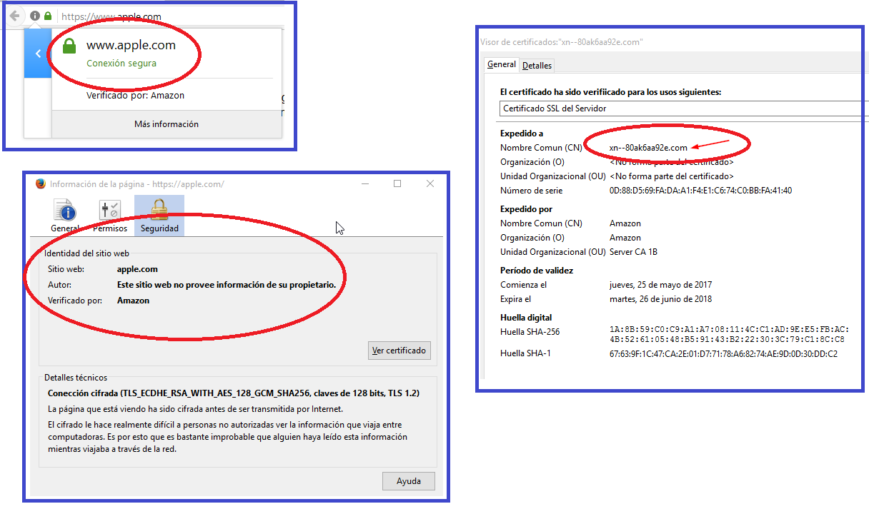Image resolution: width=869 pixels, height=509 pixels.
Task: Select the 'Amazon' value next to Verificado por
Action: (134, 301)
